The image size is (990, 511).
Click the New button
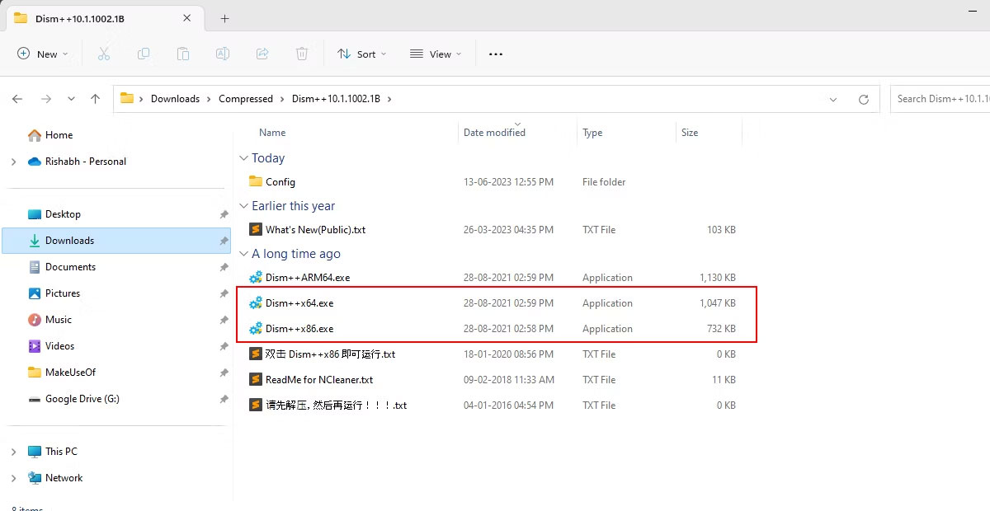(39, 54)
